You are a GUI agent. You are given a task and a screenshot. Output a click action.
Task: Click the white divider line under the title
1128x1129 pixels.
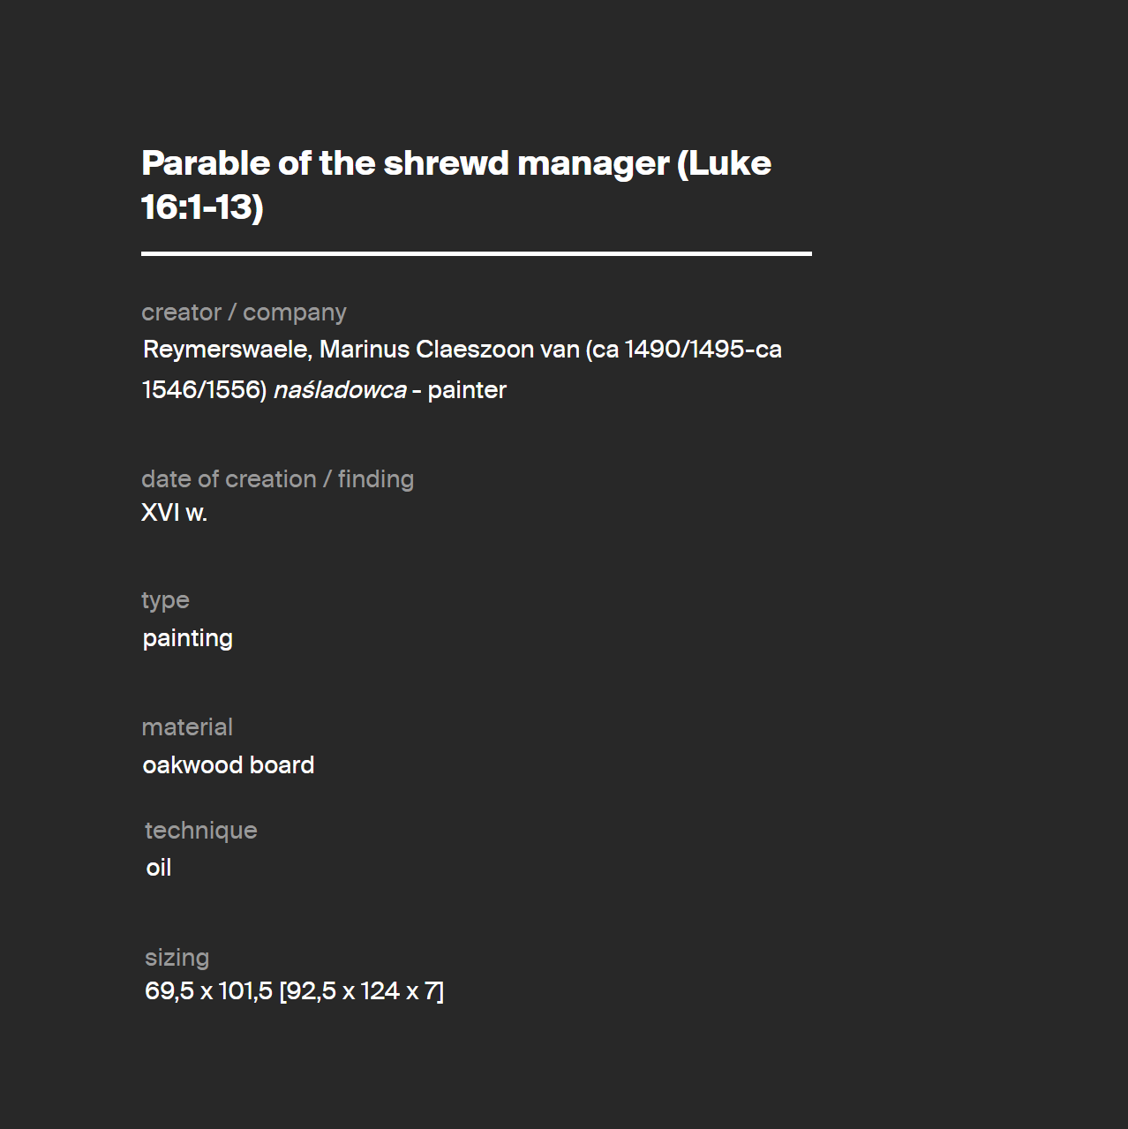477,253
